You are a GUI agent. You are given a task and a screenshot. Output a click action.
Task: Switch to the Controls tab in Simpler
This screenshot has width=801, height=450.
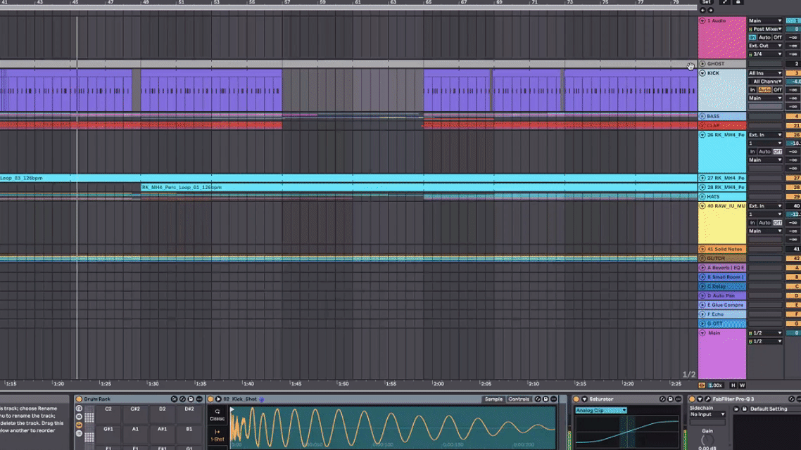[x=519, y=399]
